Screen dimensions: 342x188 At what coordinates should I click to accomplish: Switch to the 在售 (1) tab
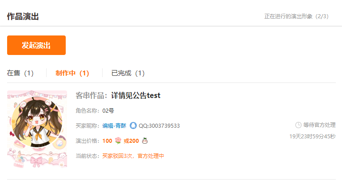20,73
